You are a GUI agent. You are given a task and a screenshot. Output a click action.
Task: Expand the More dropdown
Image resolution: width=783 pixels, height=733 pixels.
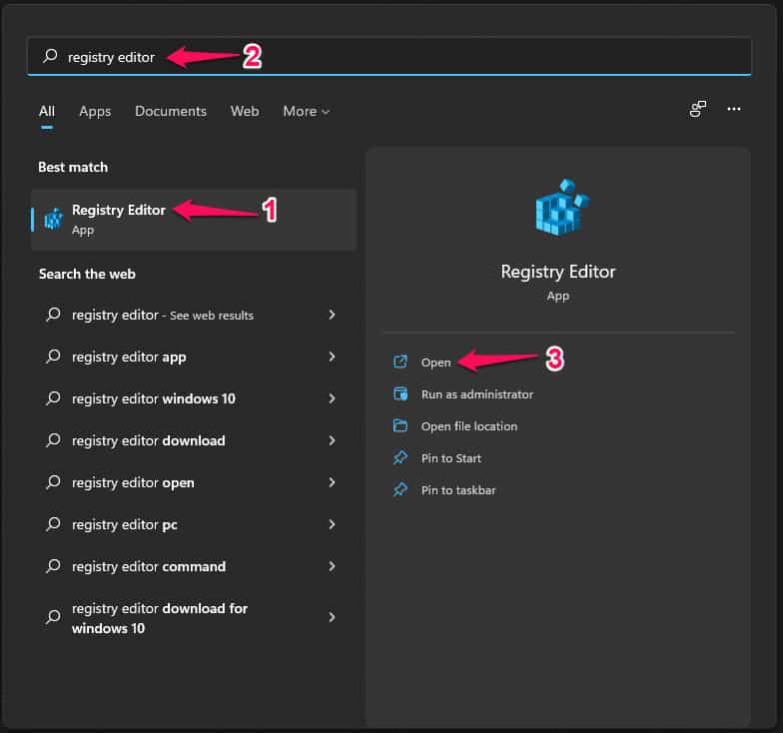tap(306, 112)
